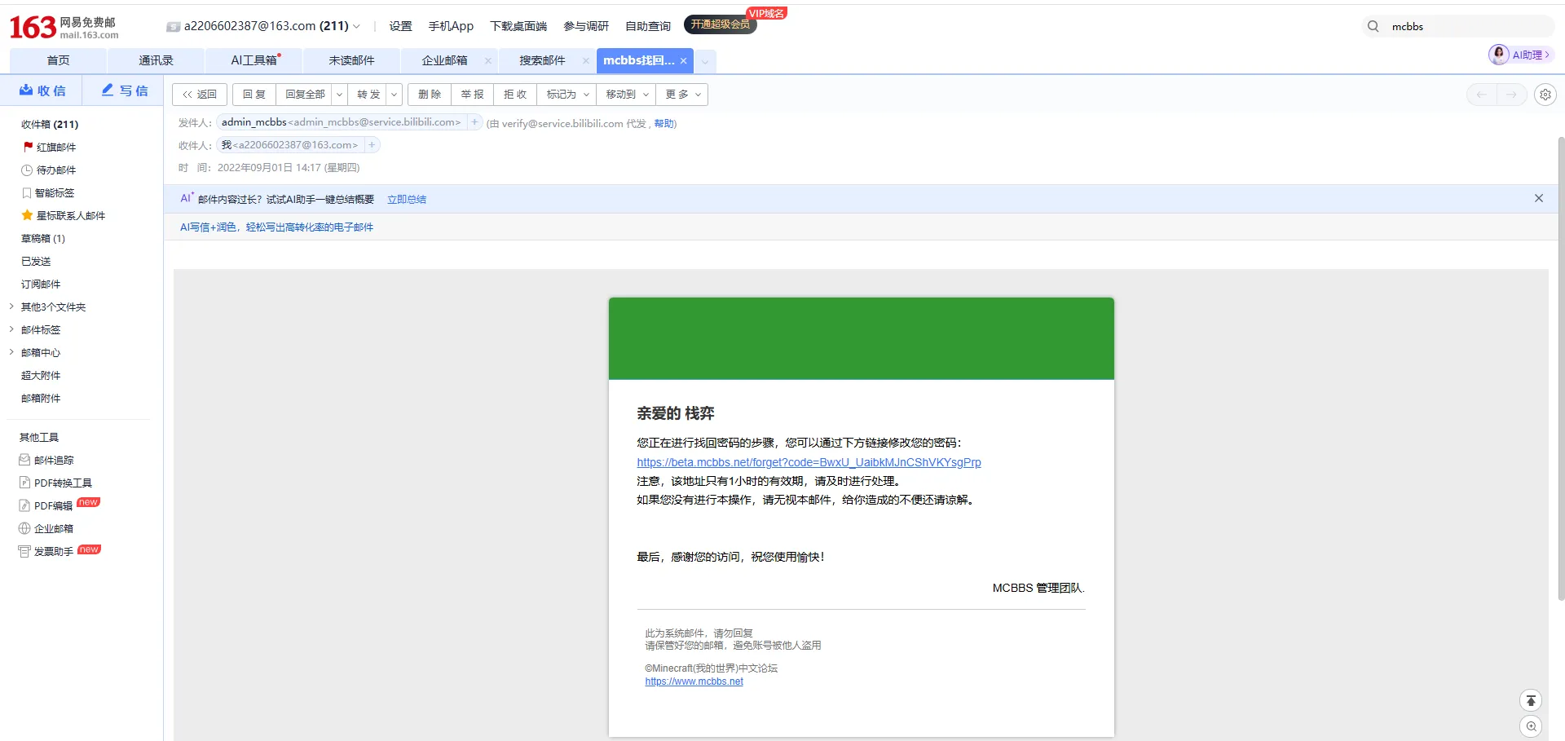Add recipient plus icon

click(372, 145)
